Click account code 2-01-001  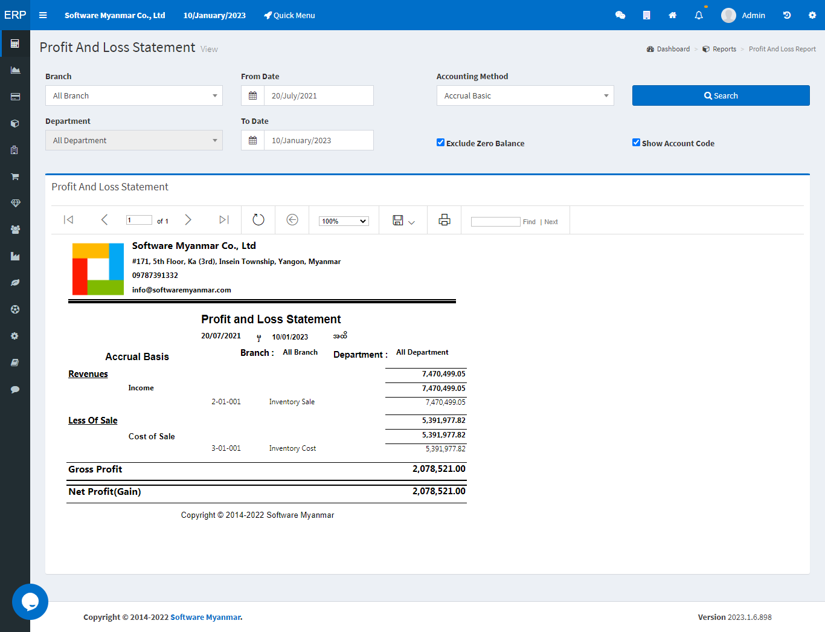[226, 402]
